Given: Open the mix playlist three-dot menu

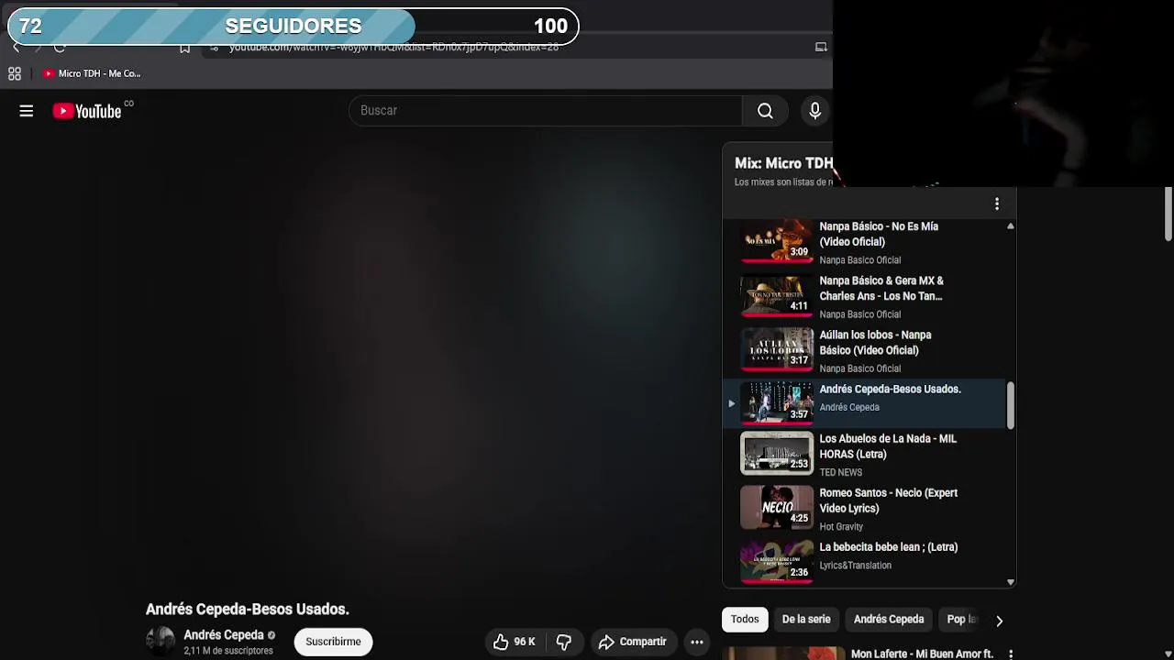Looking at the screenshot, I should click(x=997, y=203).
